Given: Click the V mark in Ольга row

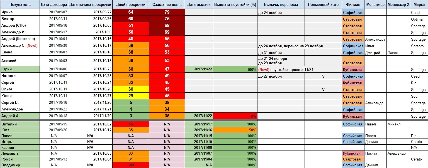Looking at the screenshot, I should [x=323, y=90].
